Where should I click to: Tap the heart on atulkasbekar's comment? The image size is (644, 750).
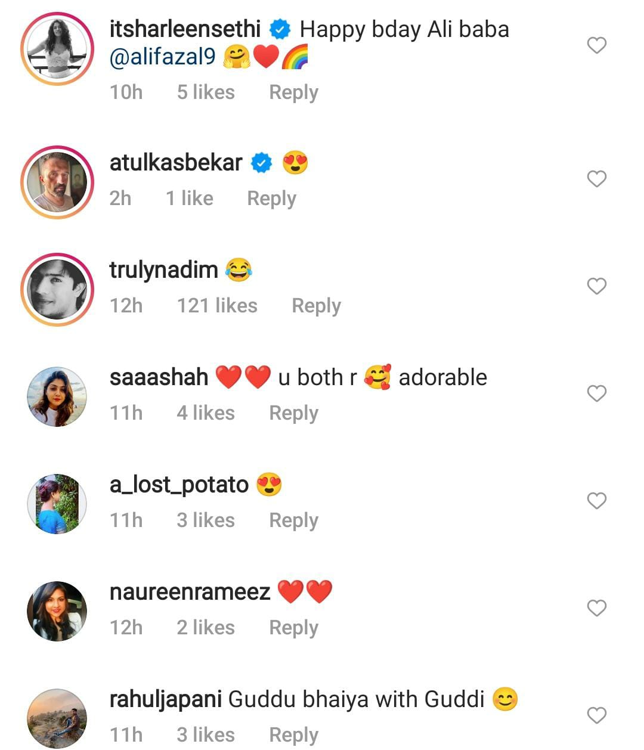596,179
